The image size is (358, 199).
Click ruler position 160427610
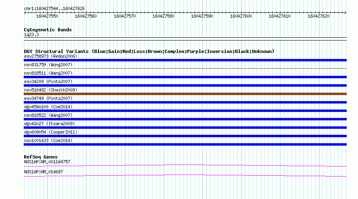click(x=280, y=16)
